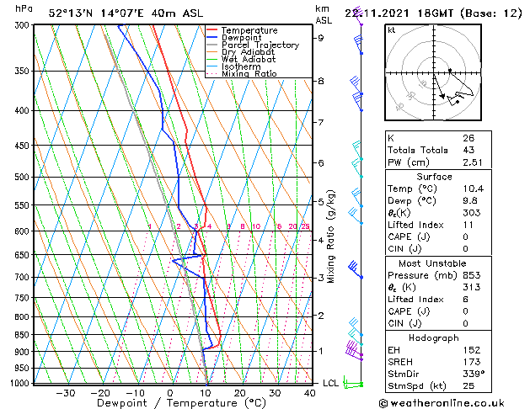Click the StmDir value 339°
The height and width of the screenshot is (409, 530).
coord(474,374)
